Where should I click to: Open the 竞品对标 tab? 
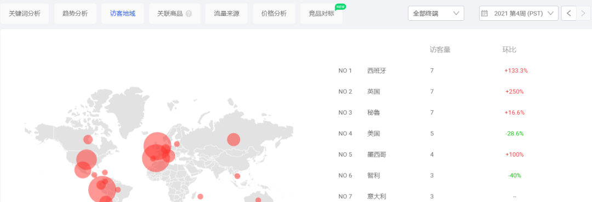321,14
